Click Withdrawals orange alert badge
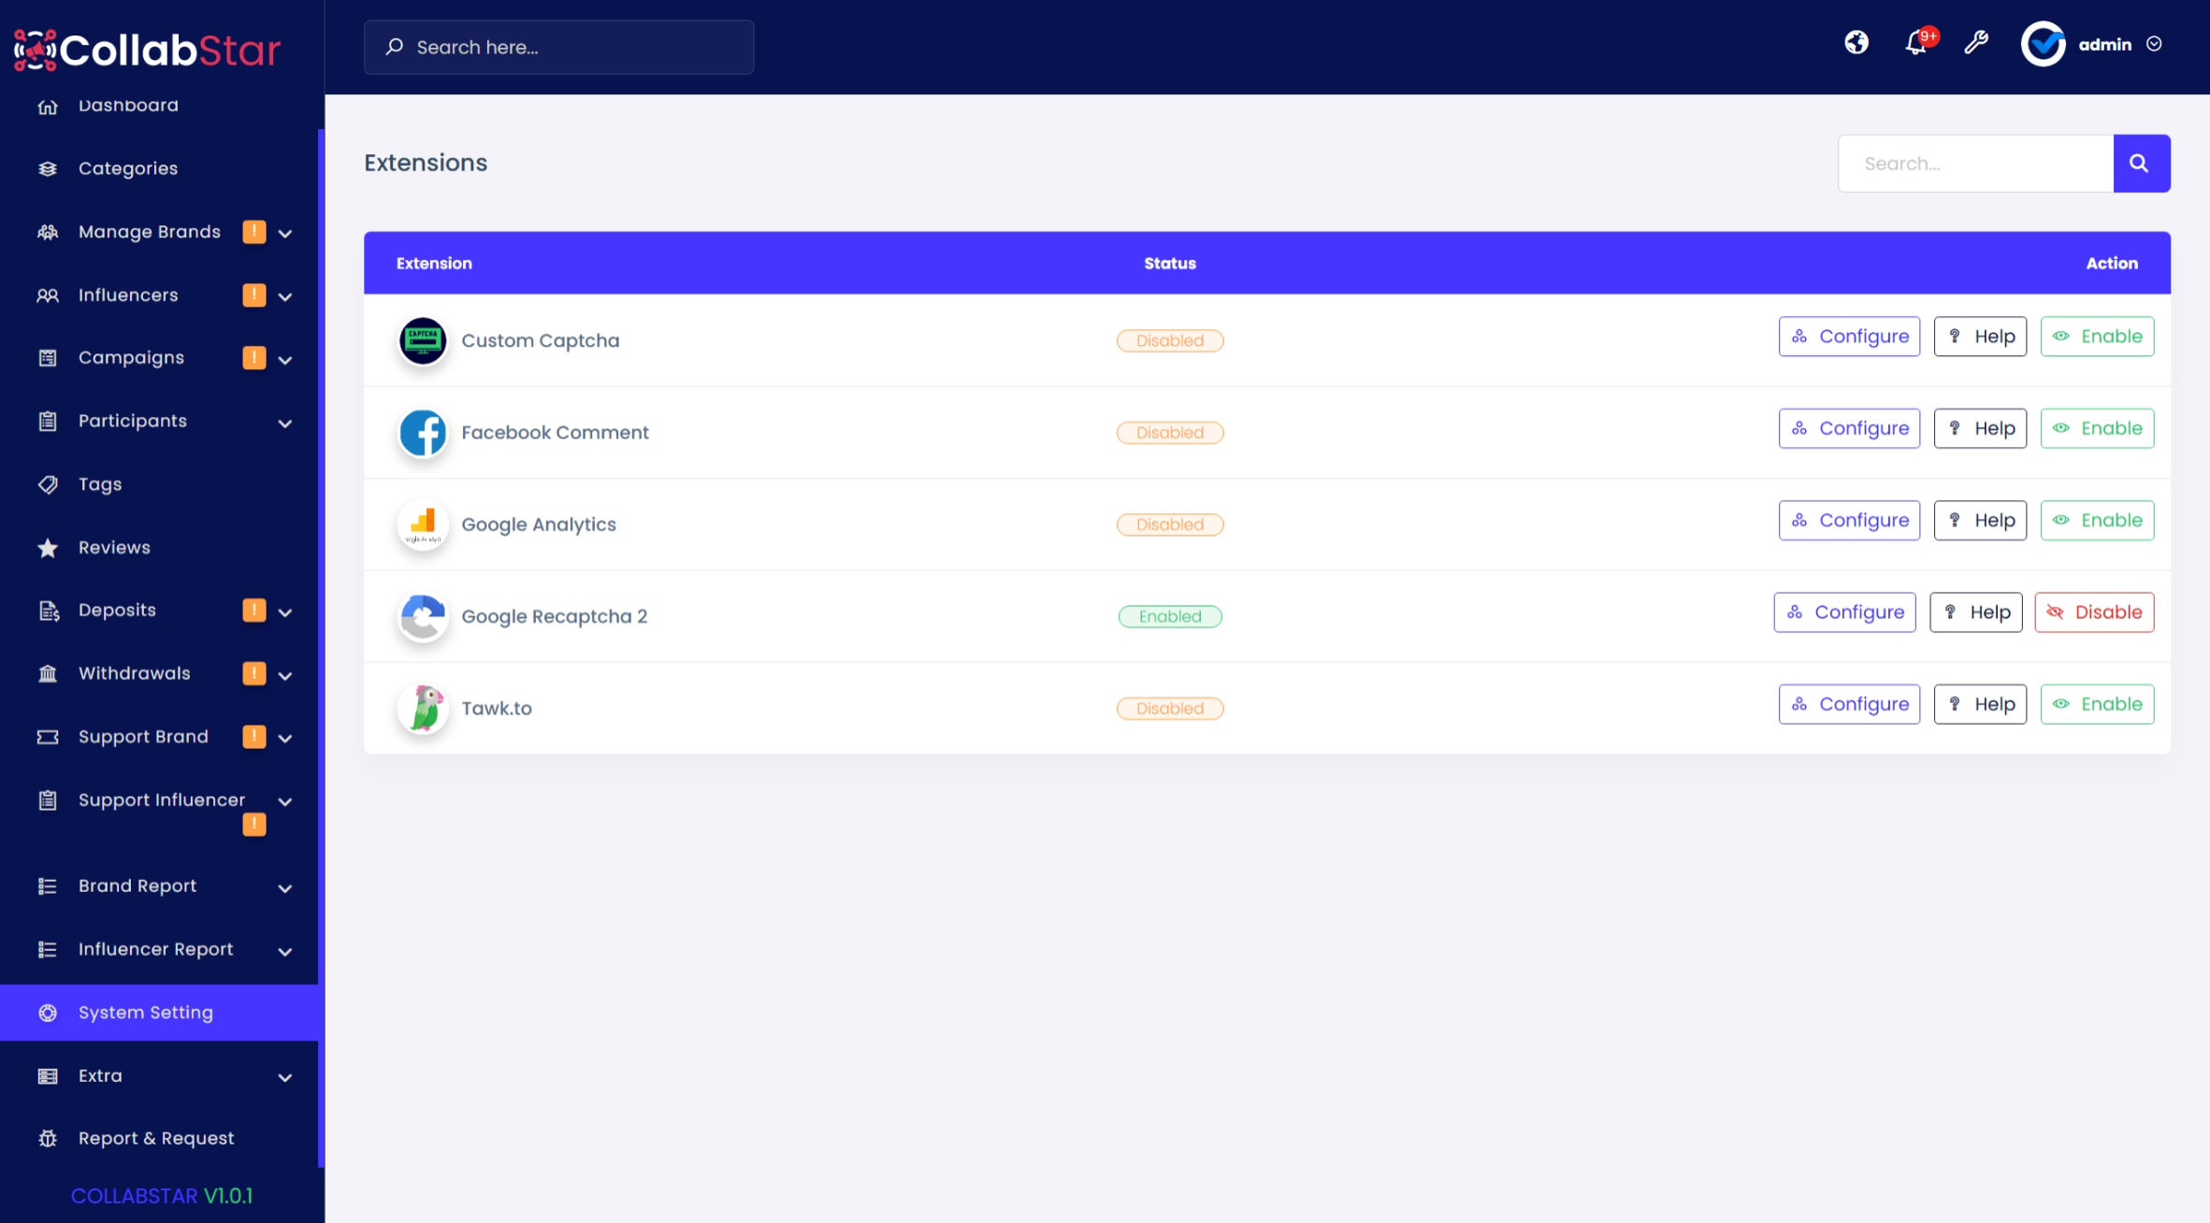 254,673
